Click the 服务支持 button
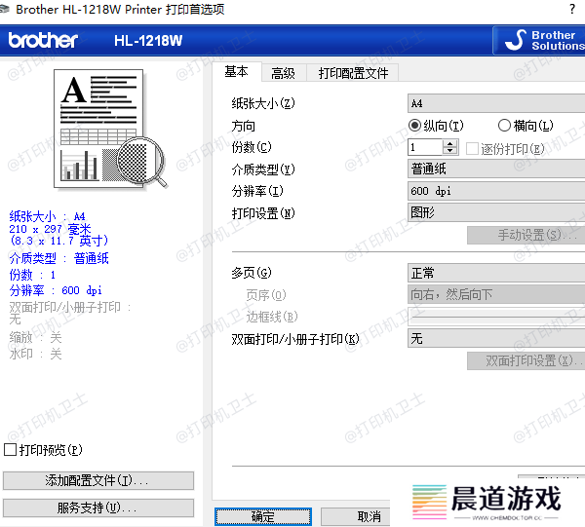 point(98,508)
